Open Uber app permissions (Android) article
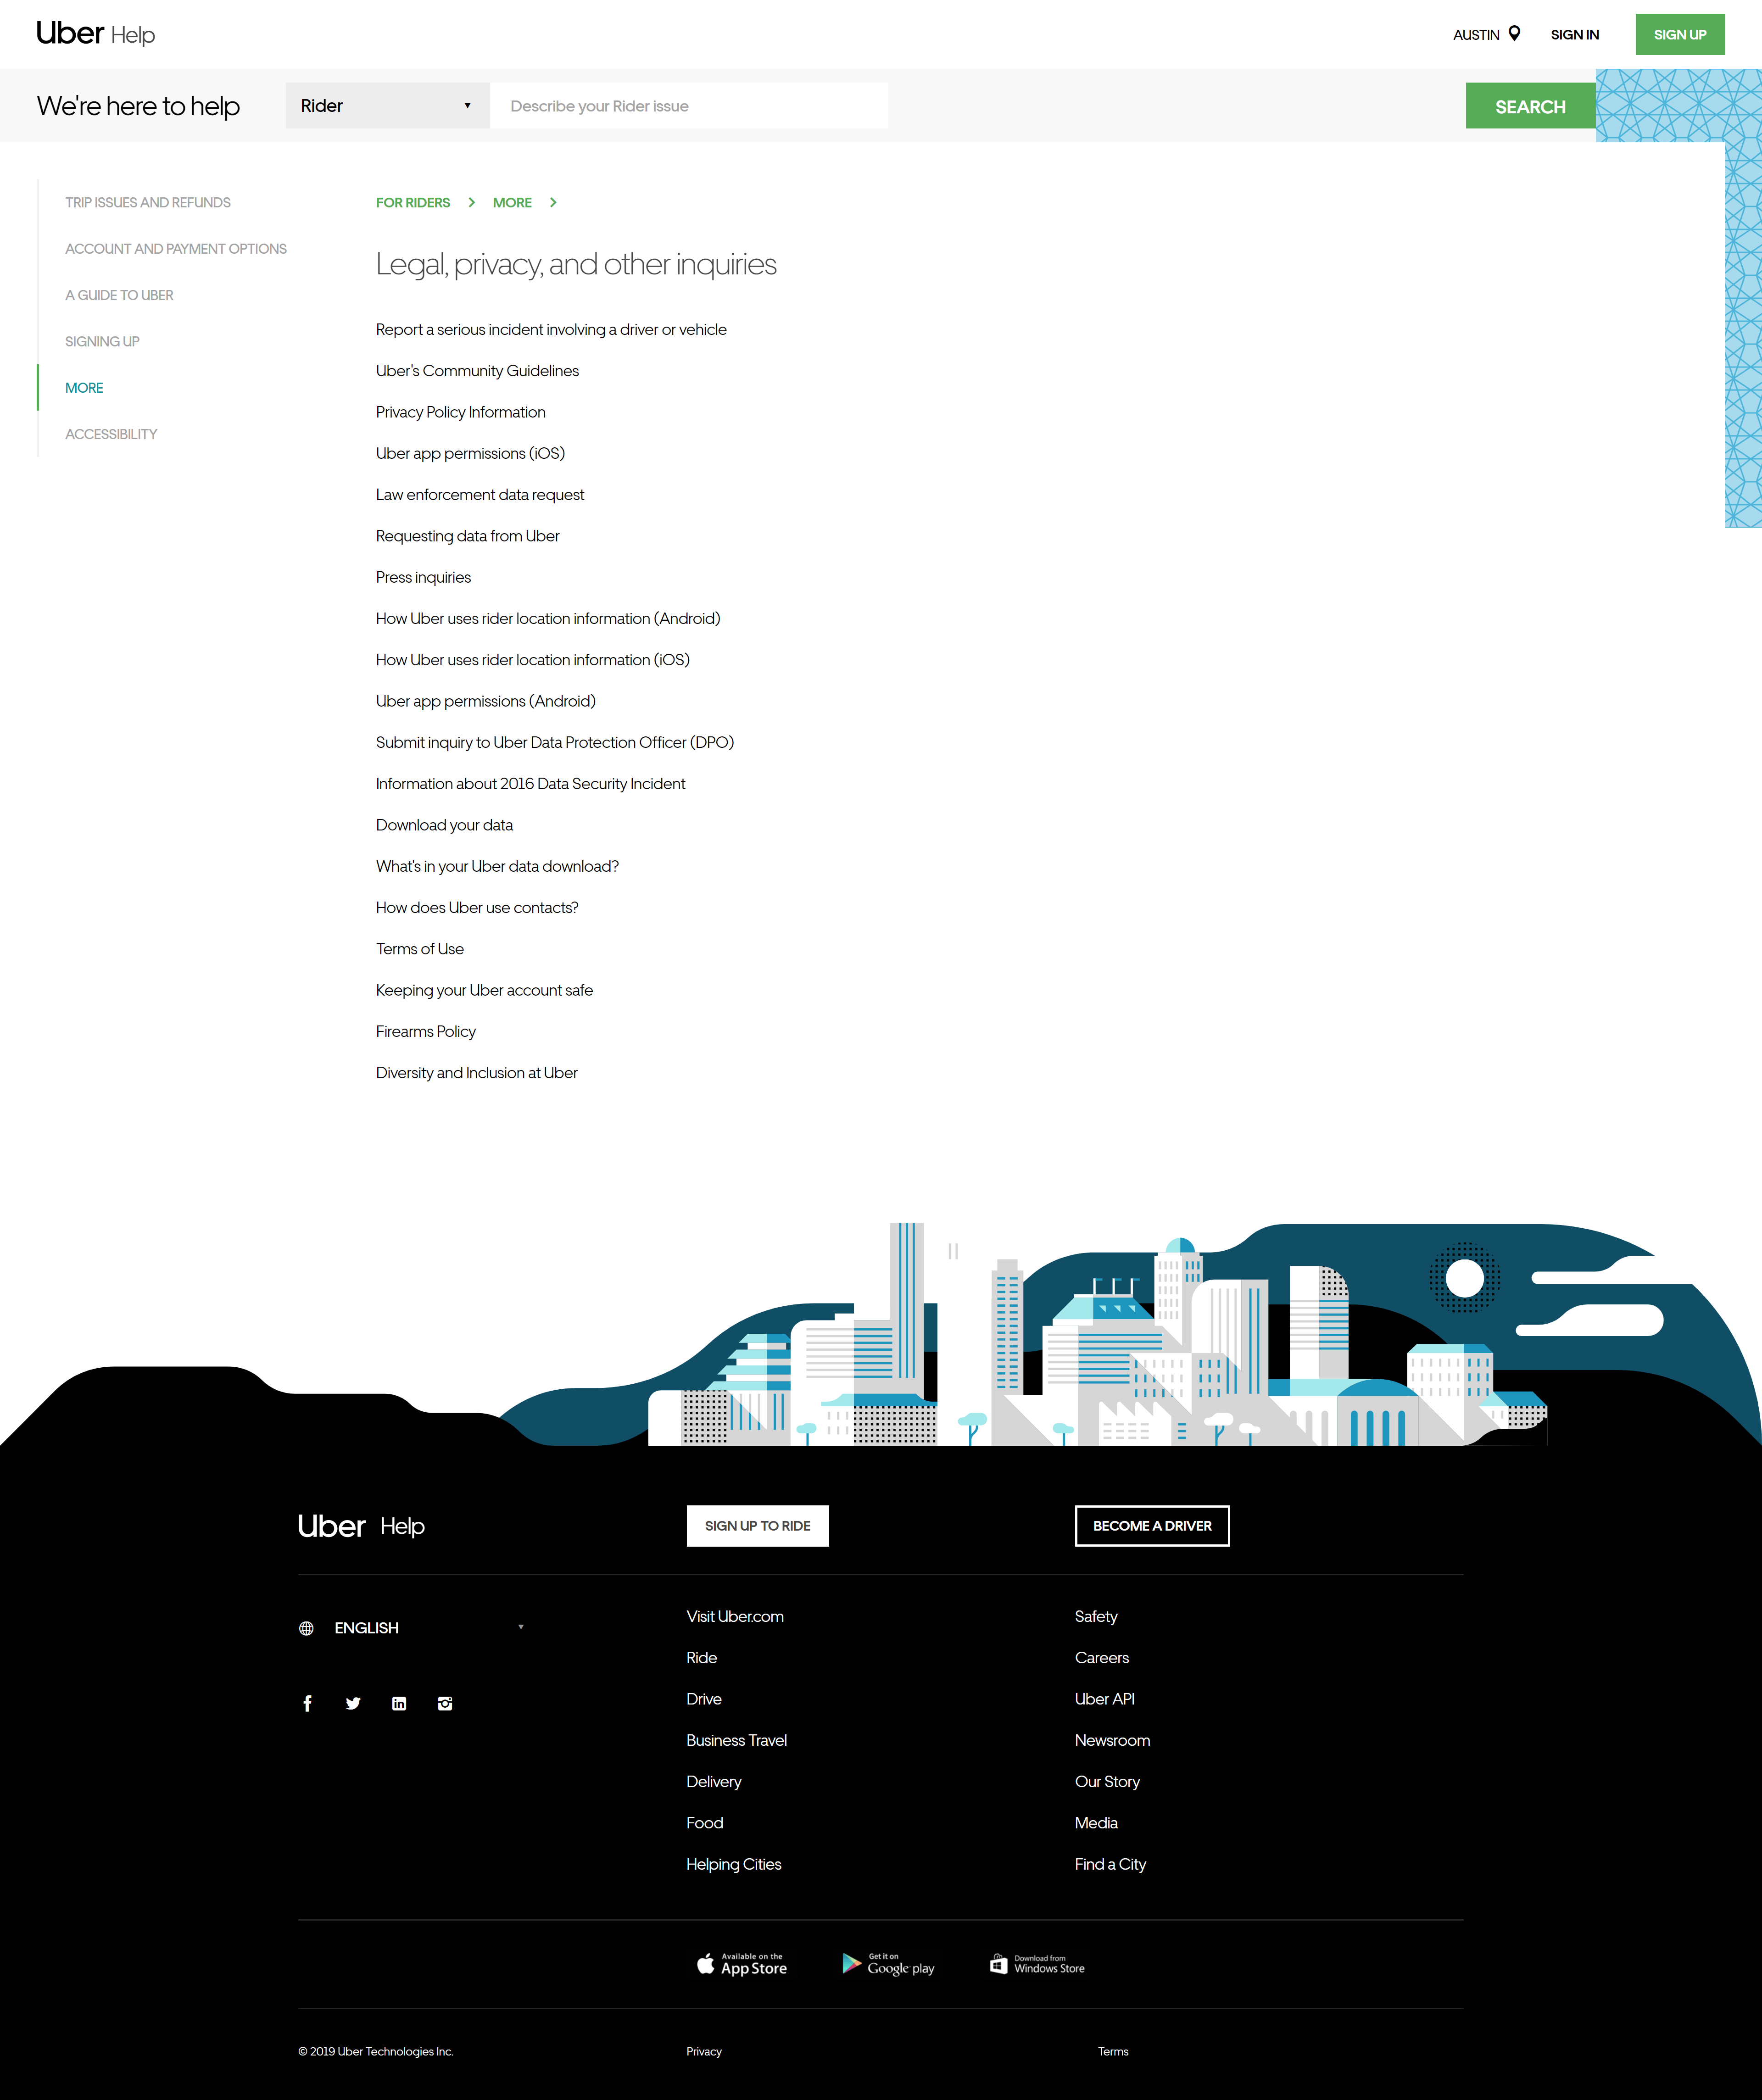The width and height of the screenshot is (1762, 2100). pos(486,702)
